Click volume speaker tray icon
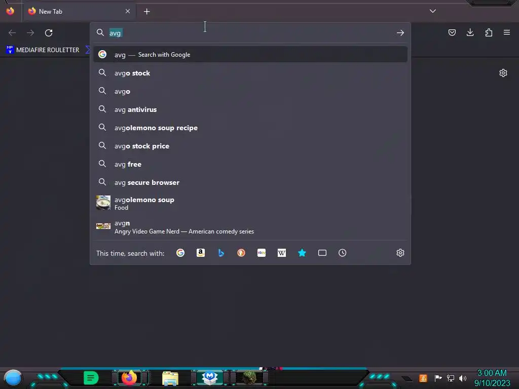Viewport: 519px width, 389px height. [x=463, y=378]
